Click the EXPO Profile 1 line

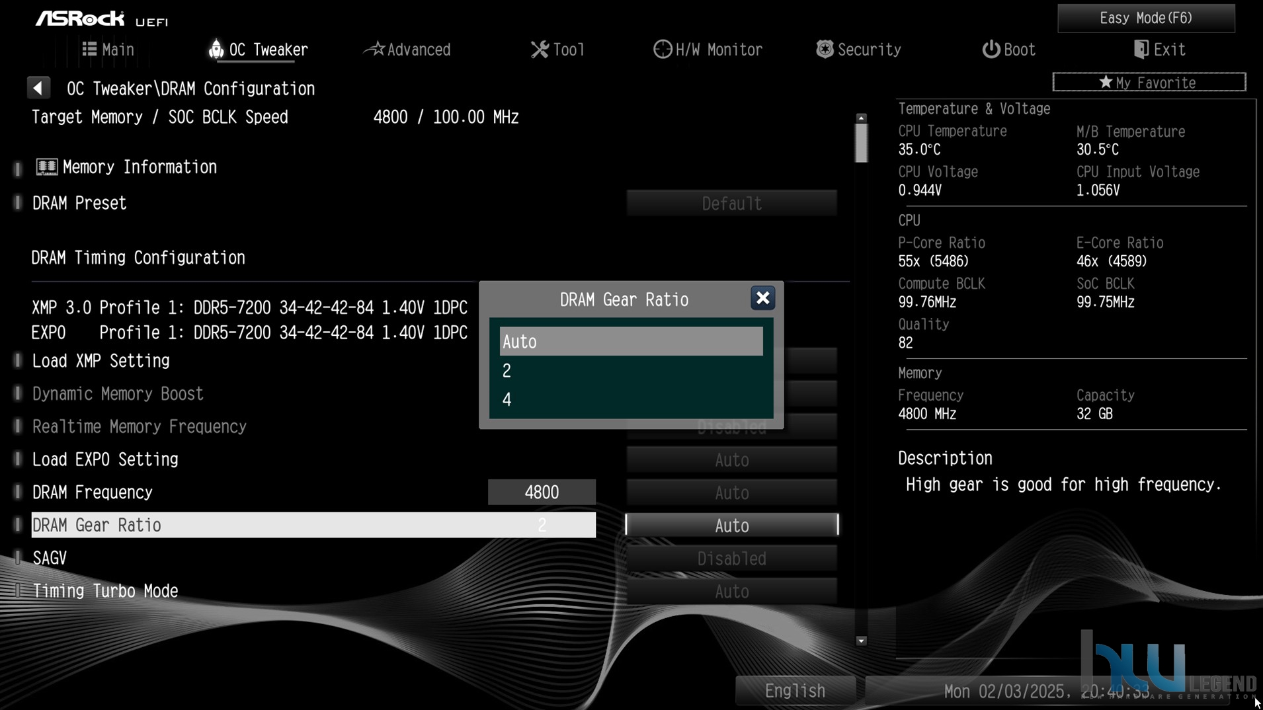(249, 333)
